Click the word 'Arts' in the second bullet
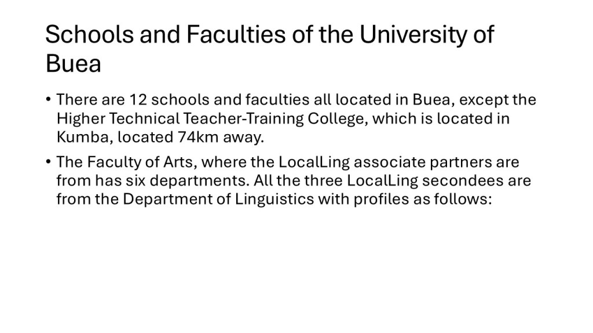 pyautogui.click(x=184, y=162)
